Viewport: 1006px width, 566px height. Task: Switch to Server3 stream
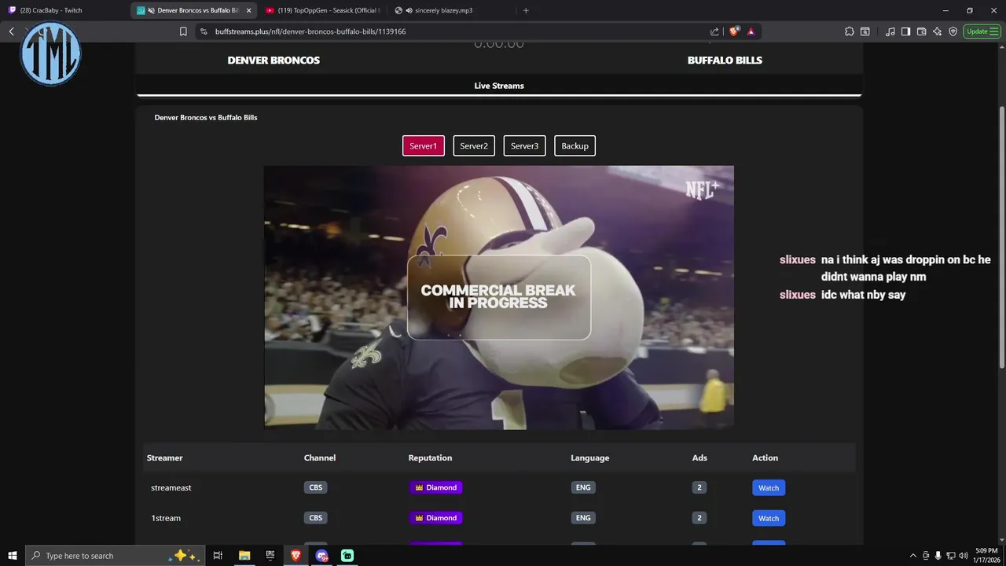pyautogui.click(x=524, y=146)
